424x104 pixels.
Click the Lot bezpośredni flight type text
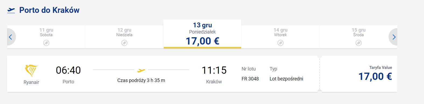[x=286, y=79]
